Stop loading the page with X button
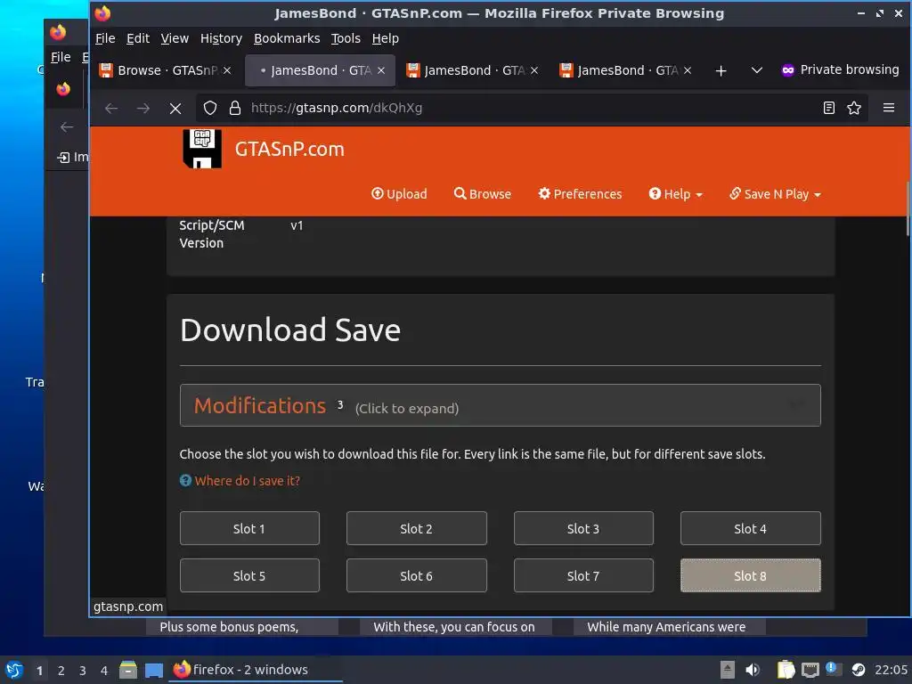The width and height of the screenshot is (912, 684). click(x=175, y=108)
